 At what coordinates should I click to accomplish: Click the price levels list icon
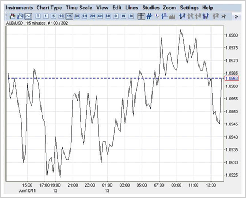coord(165,16)
